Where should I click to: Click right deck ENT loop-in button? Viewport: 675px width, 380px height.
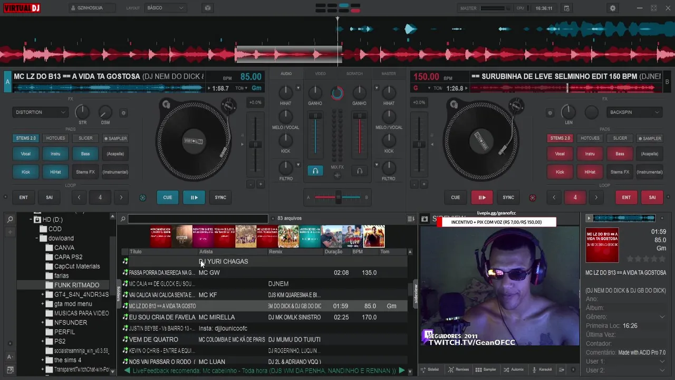(626, 197)
